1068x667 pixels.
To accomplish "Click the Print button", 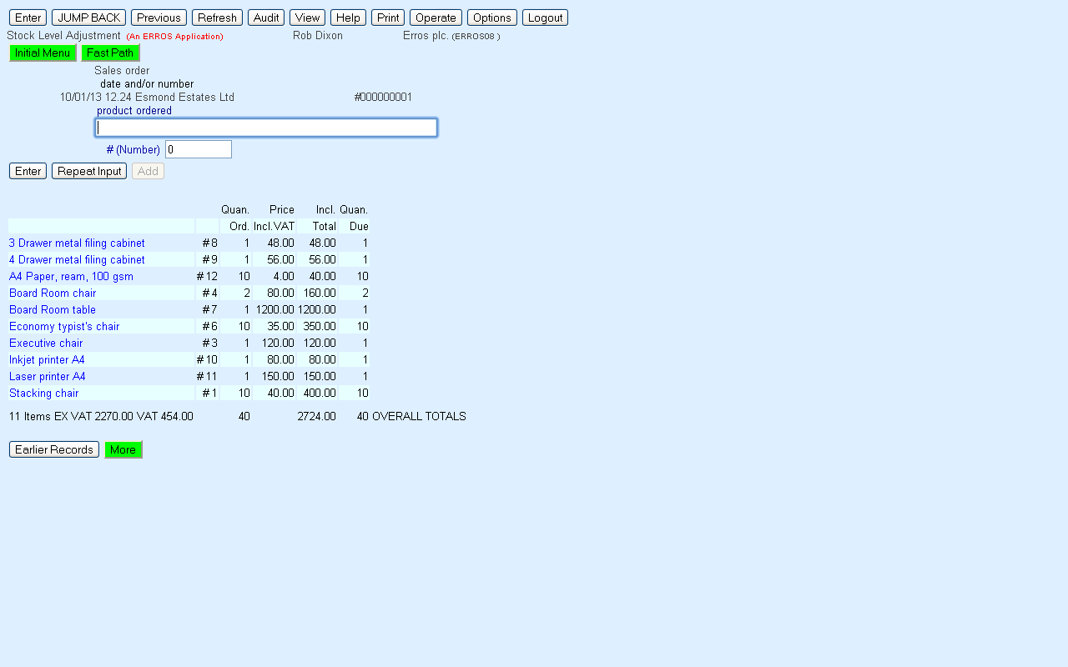I will pos(388,18).
